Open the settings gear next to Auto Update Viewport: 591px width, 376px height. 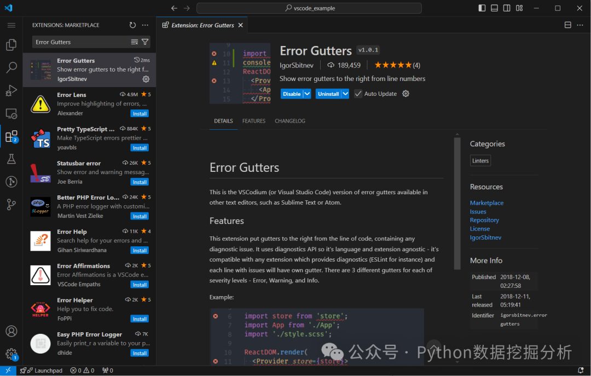click(405, 94)
